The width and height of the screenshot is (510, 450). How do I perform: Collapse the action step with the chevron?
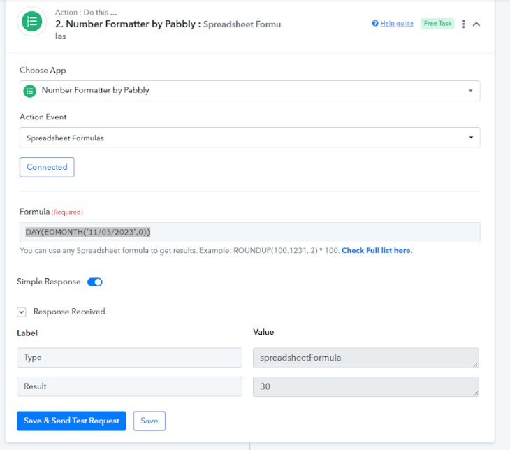(476, 24)
